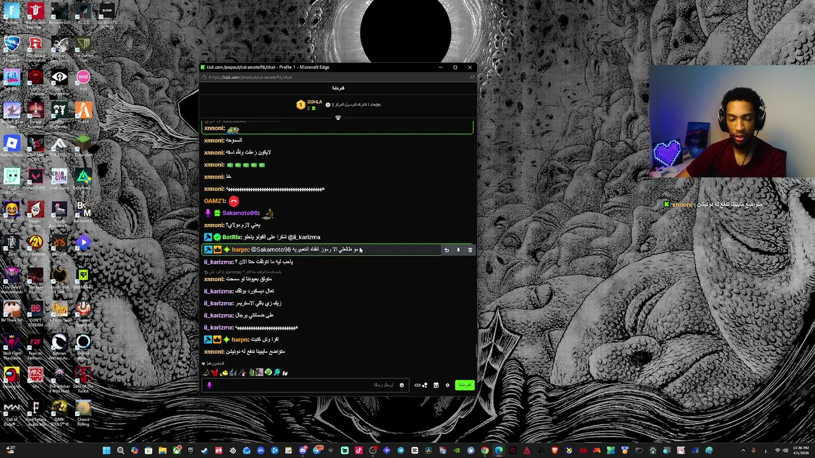Open the shop storefront icon in chat footer

[x=436, y=385]
